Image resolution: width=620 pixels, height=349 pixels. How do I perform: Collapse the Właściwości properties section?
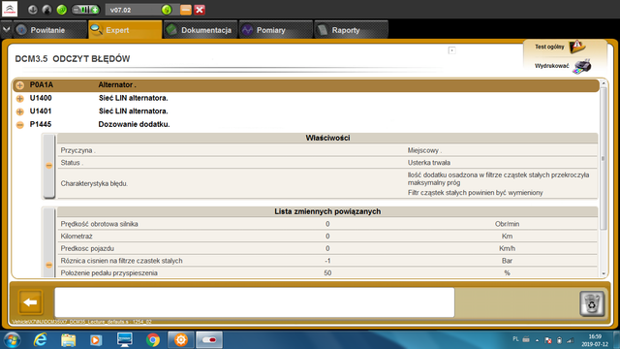click(49, 166)
